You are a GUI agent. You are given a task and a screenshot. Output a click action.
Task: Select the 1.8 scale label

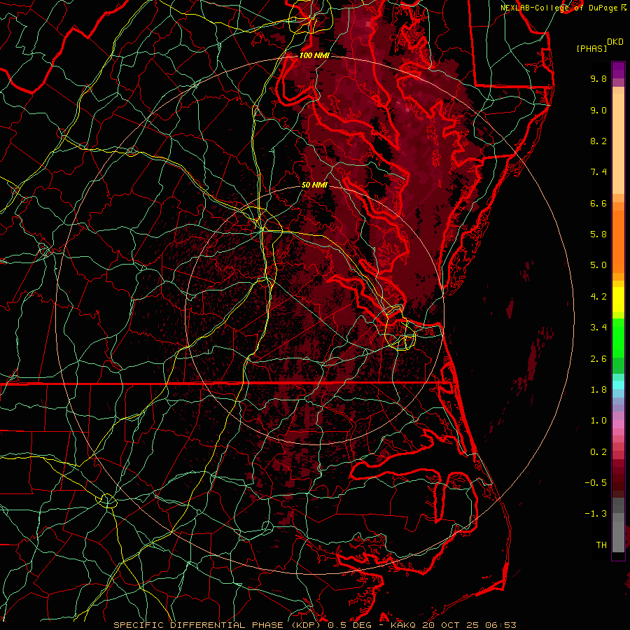coord(598,390)
